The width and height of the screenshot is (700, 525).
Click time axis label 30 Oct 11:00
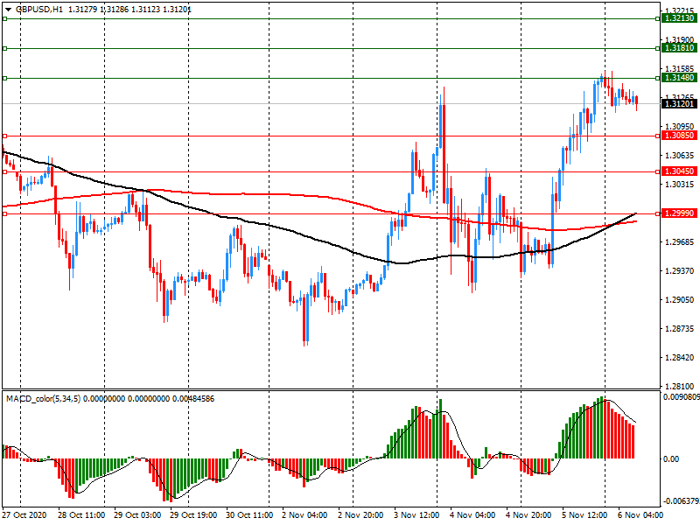click(x=249, y=515)
